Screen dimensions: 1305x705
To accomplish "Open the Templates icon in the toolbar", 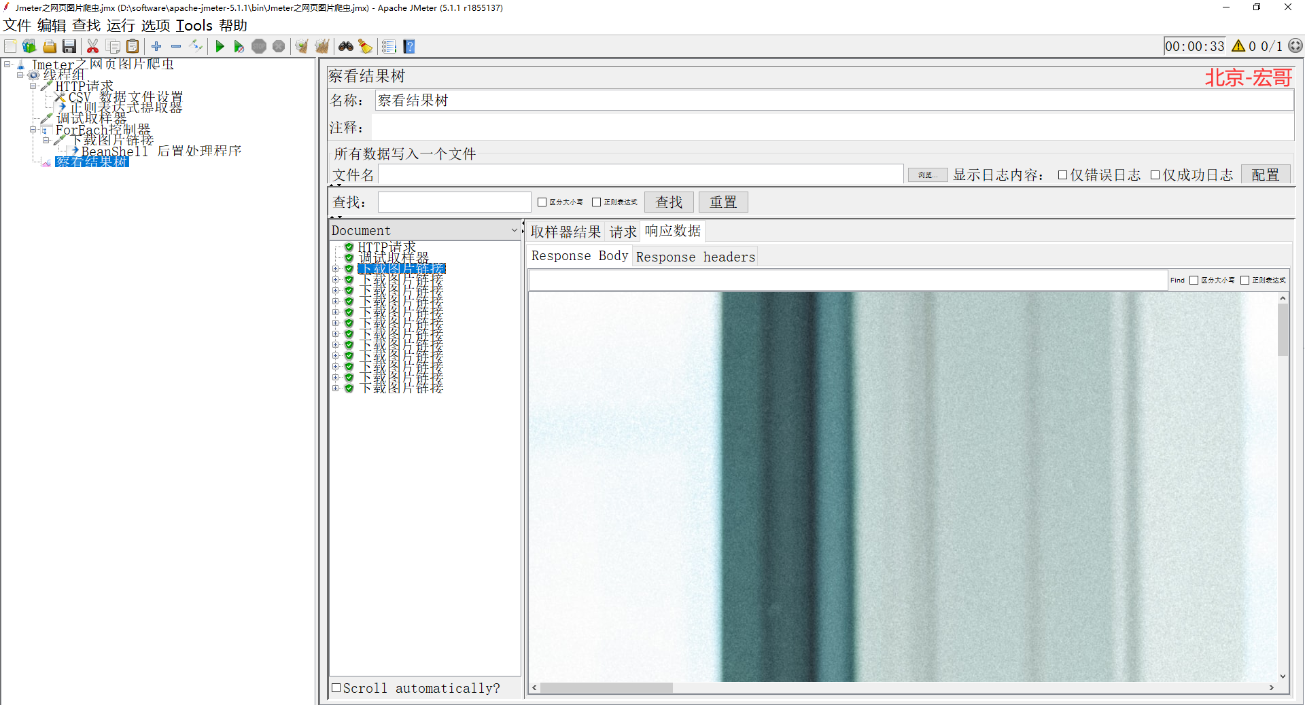I will tap(29, 46).
